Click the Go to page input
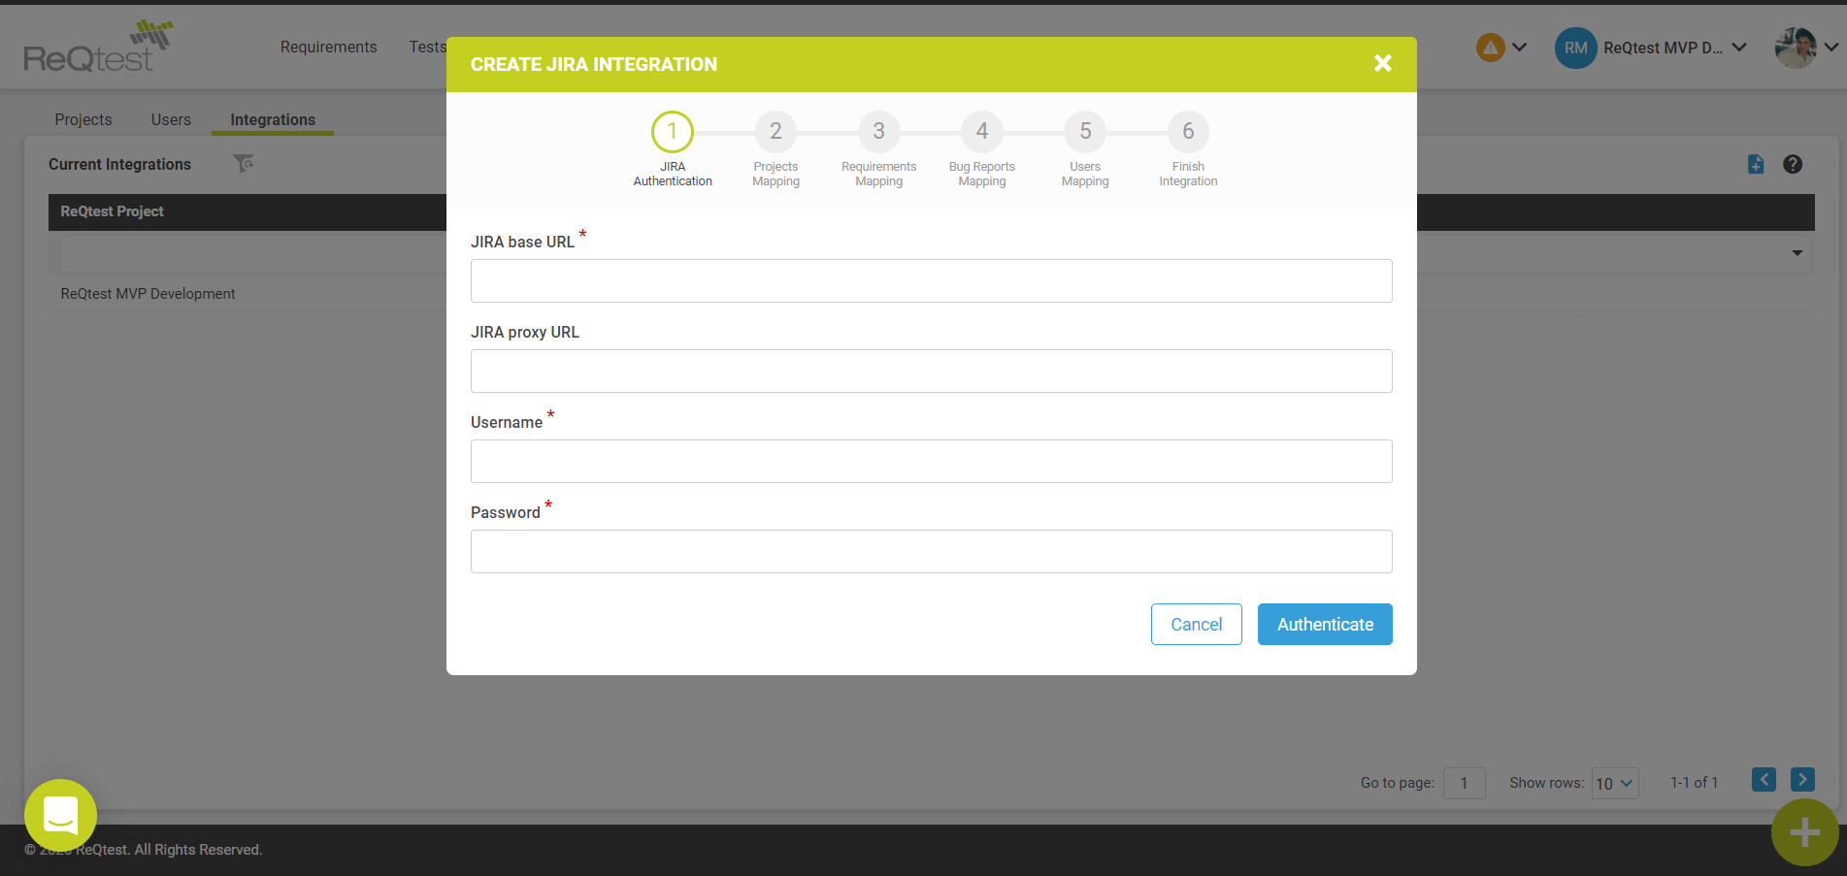The width and height of the screenshot is (1847, 876). (1464, 782)
